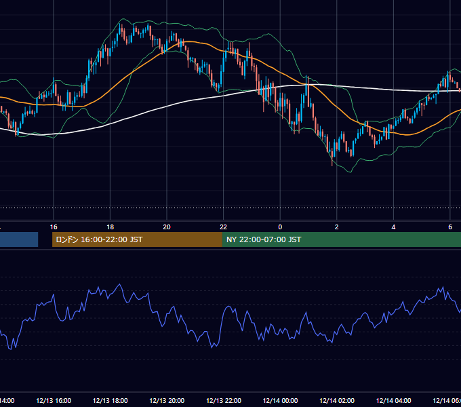This screenshot has width=461, height=407.
Task: Click the 2 hour axis label
Action: (337, 227)
